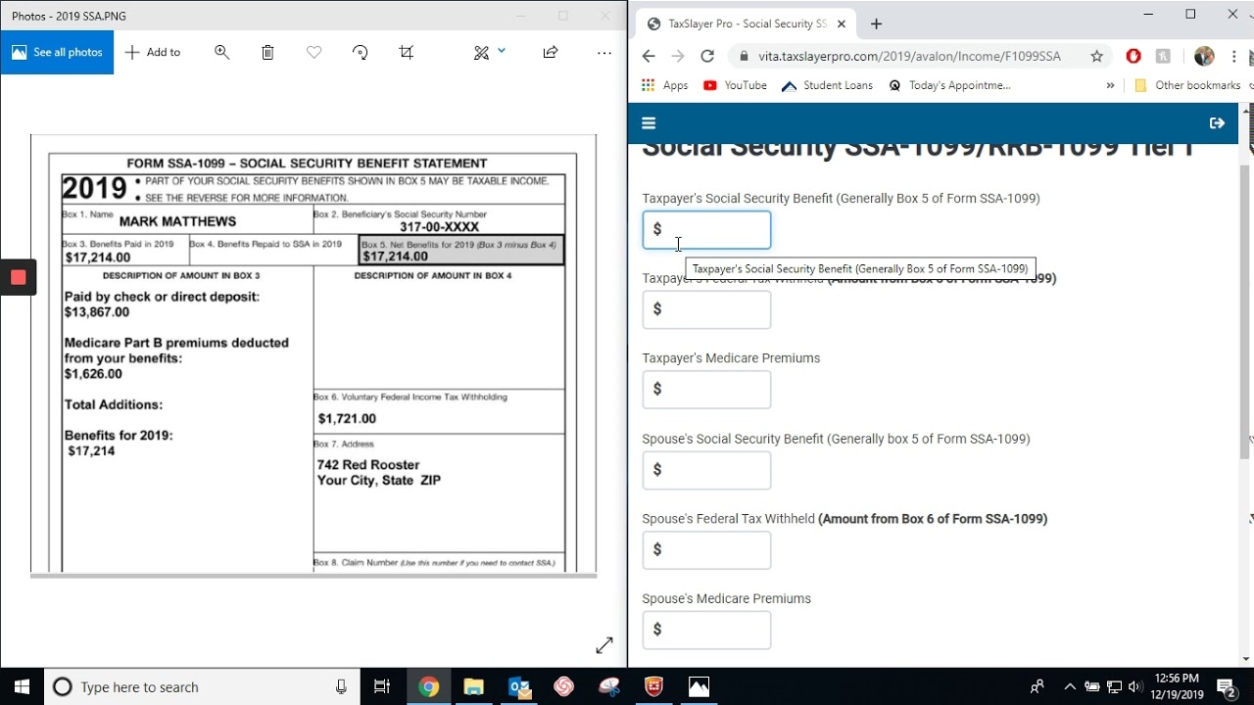Click the gray extension icon in Chrome toolbar

click(1164, 56)
